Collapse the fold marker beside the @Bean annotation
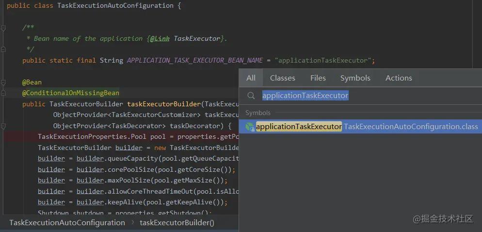Screen dimensions: 482x232 [x=3, y=83]
